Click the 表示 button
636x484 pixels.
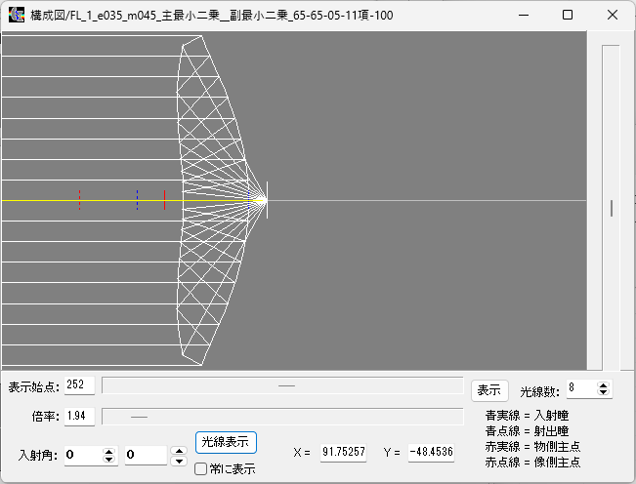tap(489, 389)
